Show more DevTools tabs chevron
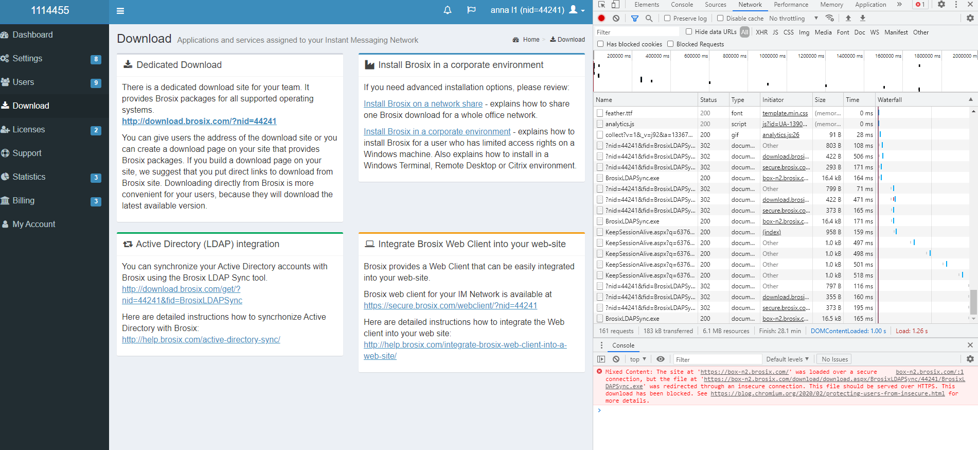 (899, 5)
